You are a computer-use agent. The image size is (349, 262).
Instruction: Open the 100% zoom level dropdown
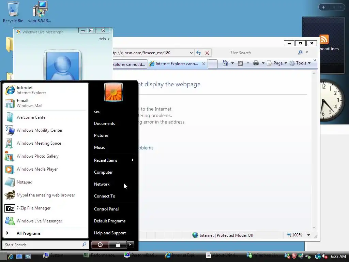click(x=308, y=235)
